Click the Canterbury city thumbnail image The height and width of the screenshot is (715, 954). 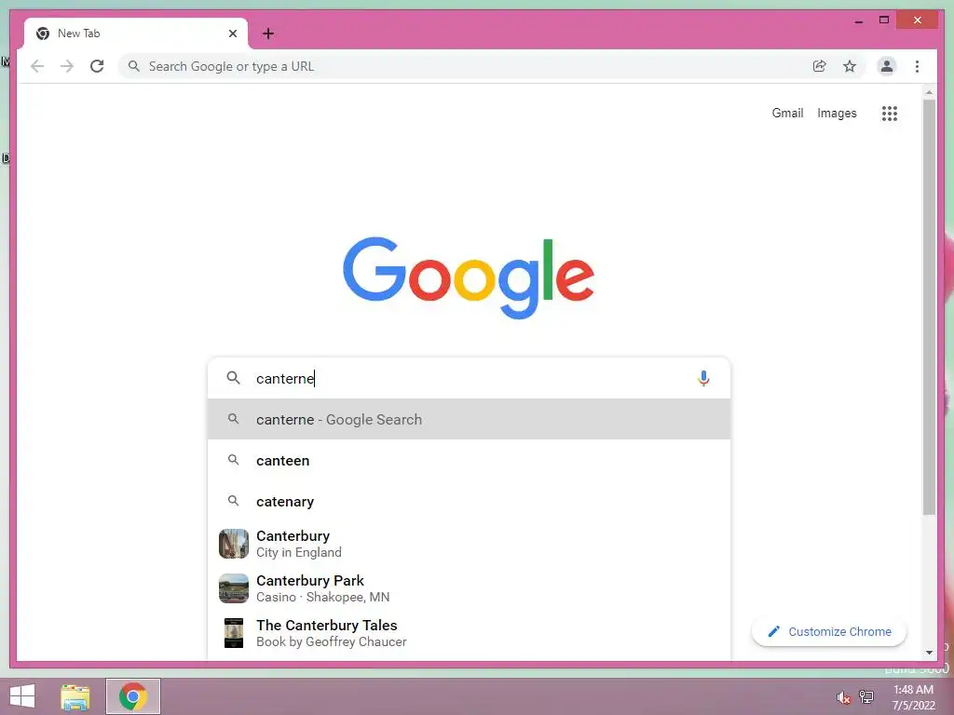click(x=234, y=544)
